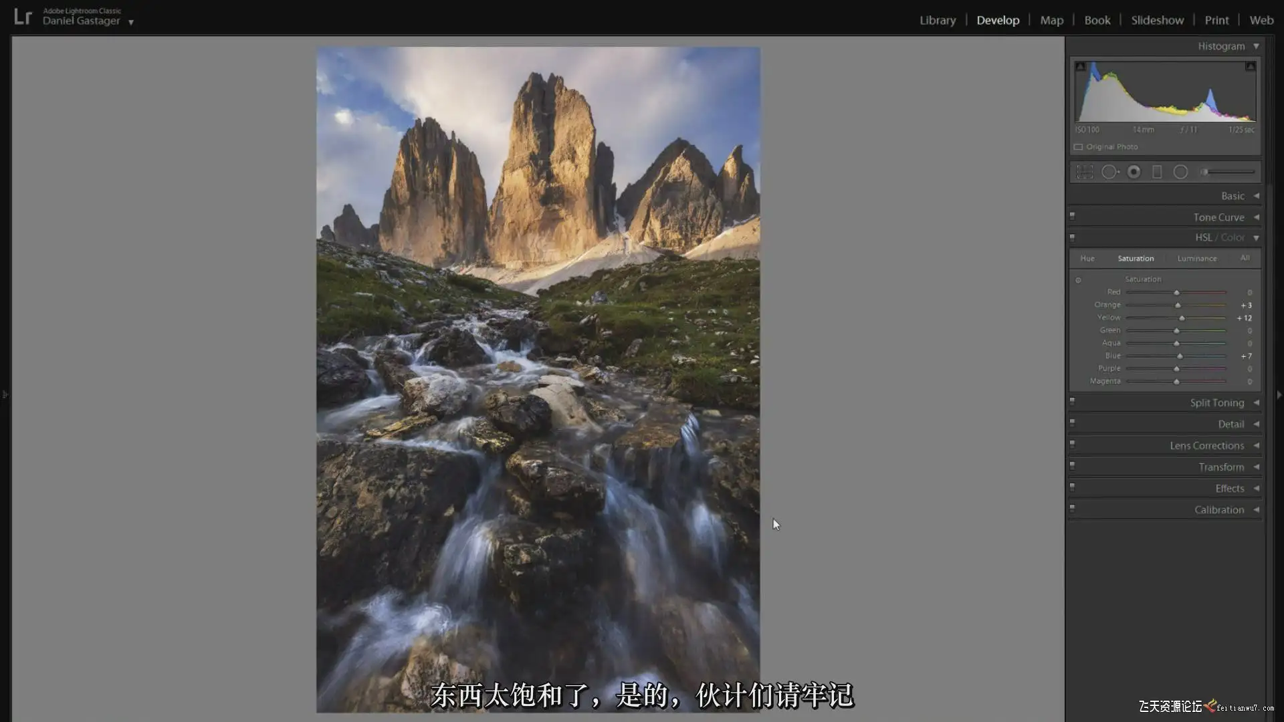Click the highlight clipping indicator in histogram
This screenshot has height=722, width=1284.
(x=1250, y=66)
